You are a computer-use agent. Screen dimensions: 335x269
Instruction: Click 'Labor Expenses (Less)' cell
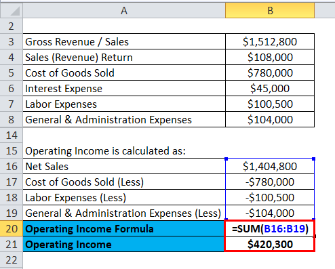(x=124, y=197)
